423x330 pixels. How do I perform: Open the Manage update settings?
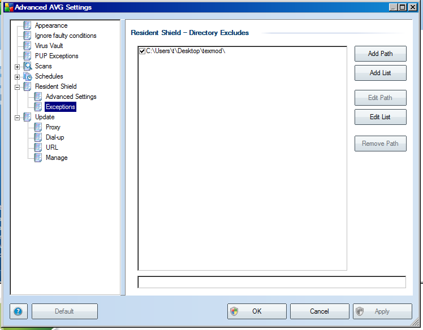pos(57,158)
